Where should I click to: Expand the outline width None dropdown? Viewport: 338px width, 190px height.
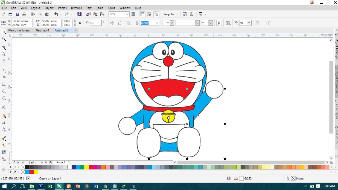tap(157, 23)
